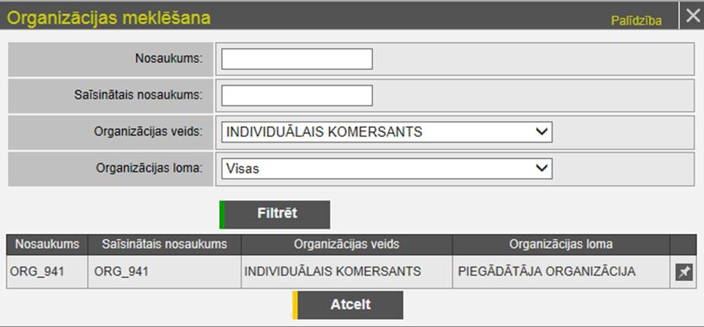This screenshot has width=704, height=327.
Task: Click the "Organizācijas veids:" form label
Action: [x=149, y=132]
